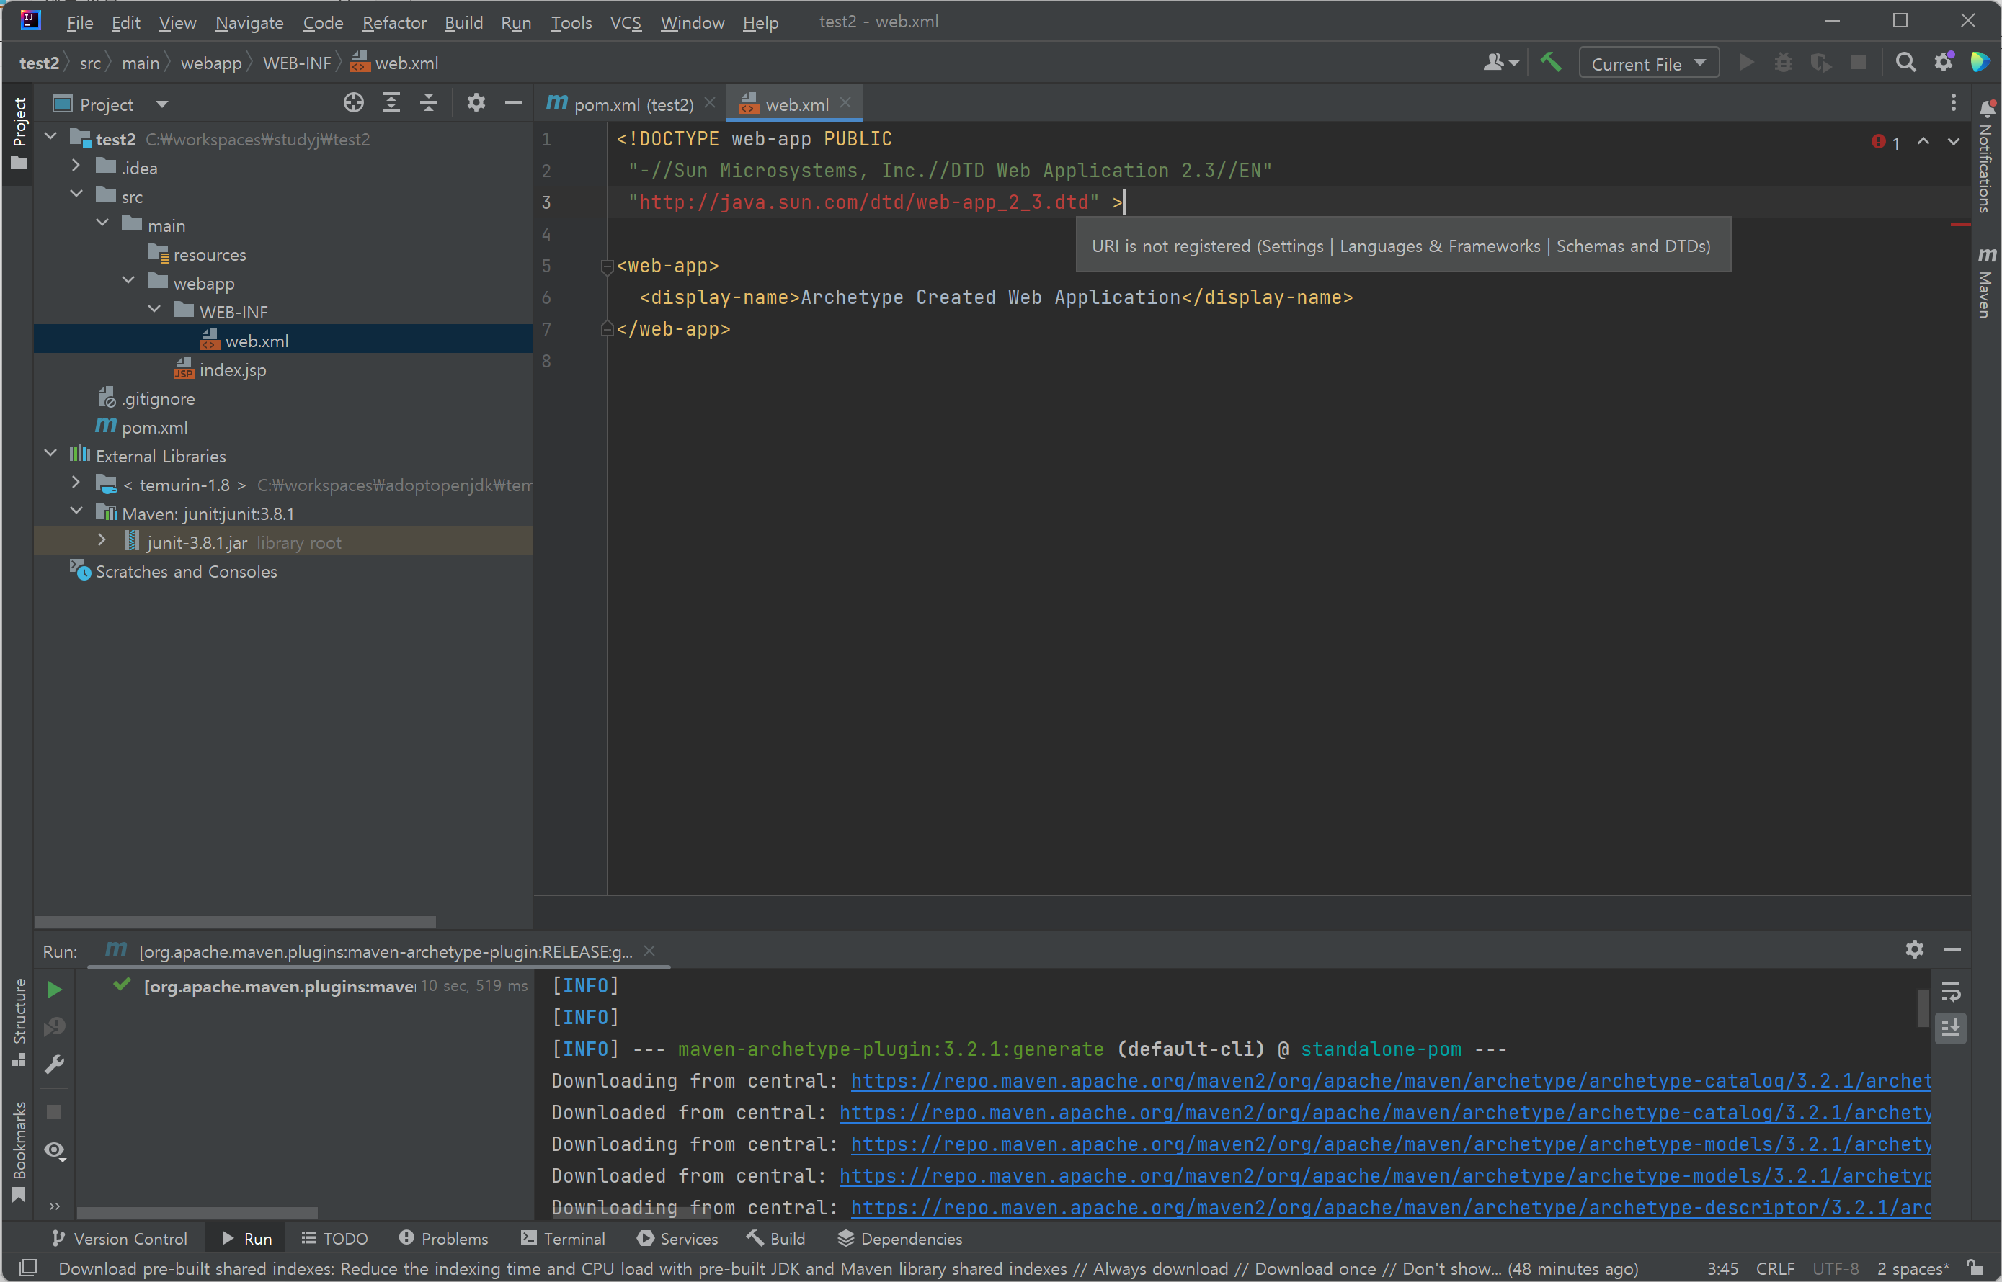The height and width of the screenshot is (1282, 2002).
Task: Open the Maven tool window sidebar
Action: click(1986, 283)
